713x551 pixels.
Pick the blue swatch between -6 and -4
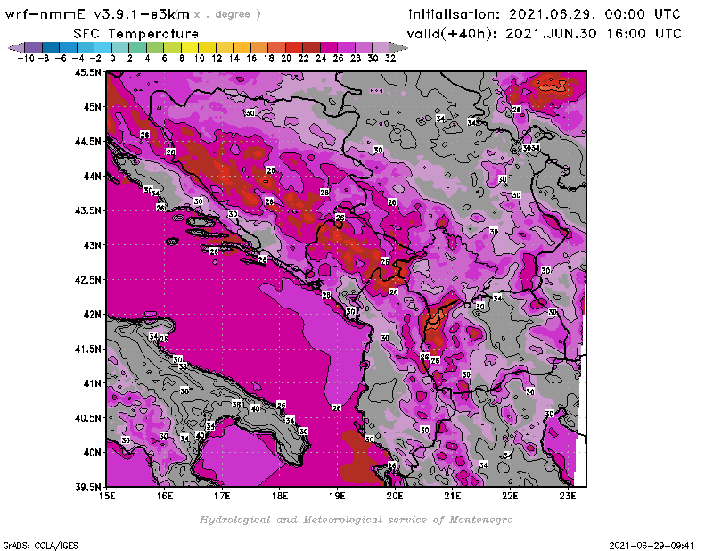coord(69,47)
